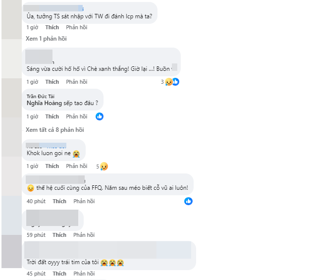Click the "59 phút" comment timestamp
The height and width of the screenshot is (280, 311).
[36, 235]
